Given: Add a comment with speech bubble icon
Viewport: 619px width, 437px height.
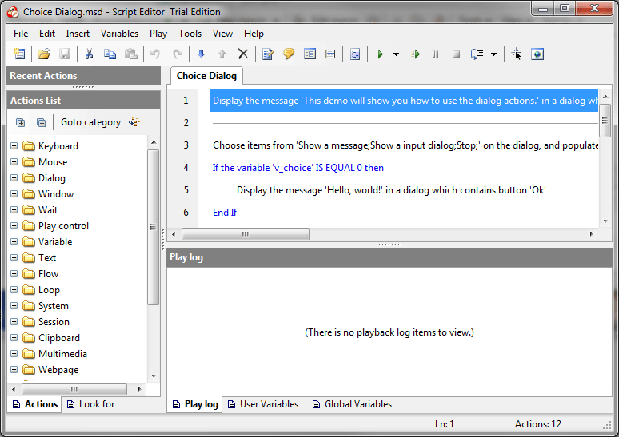Looking at the screenshot, I should (289, 54).
